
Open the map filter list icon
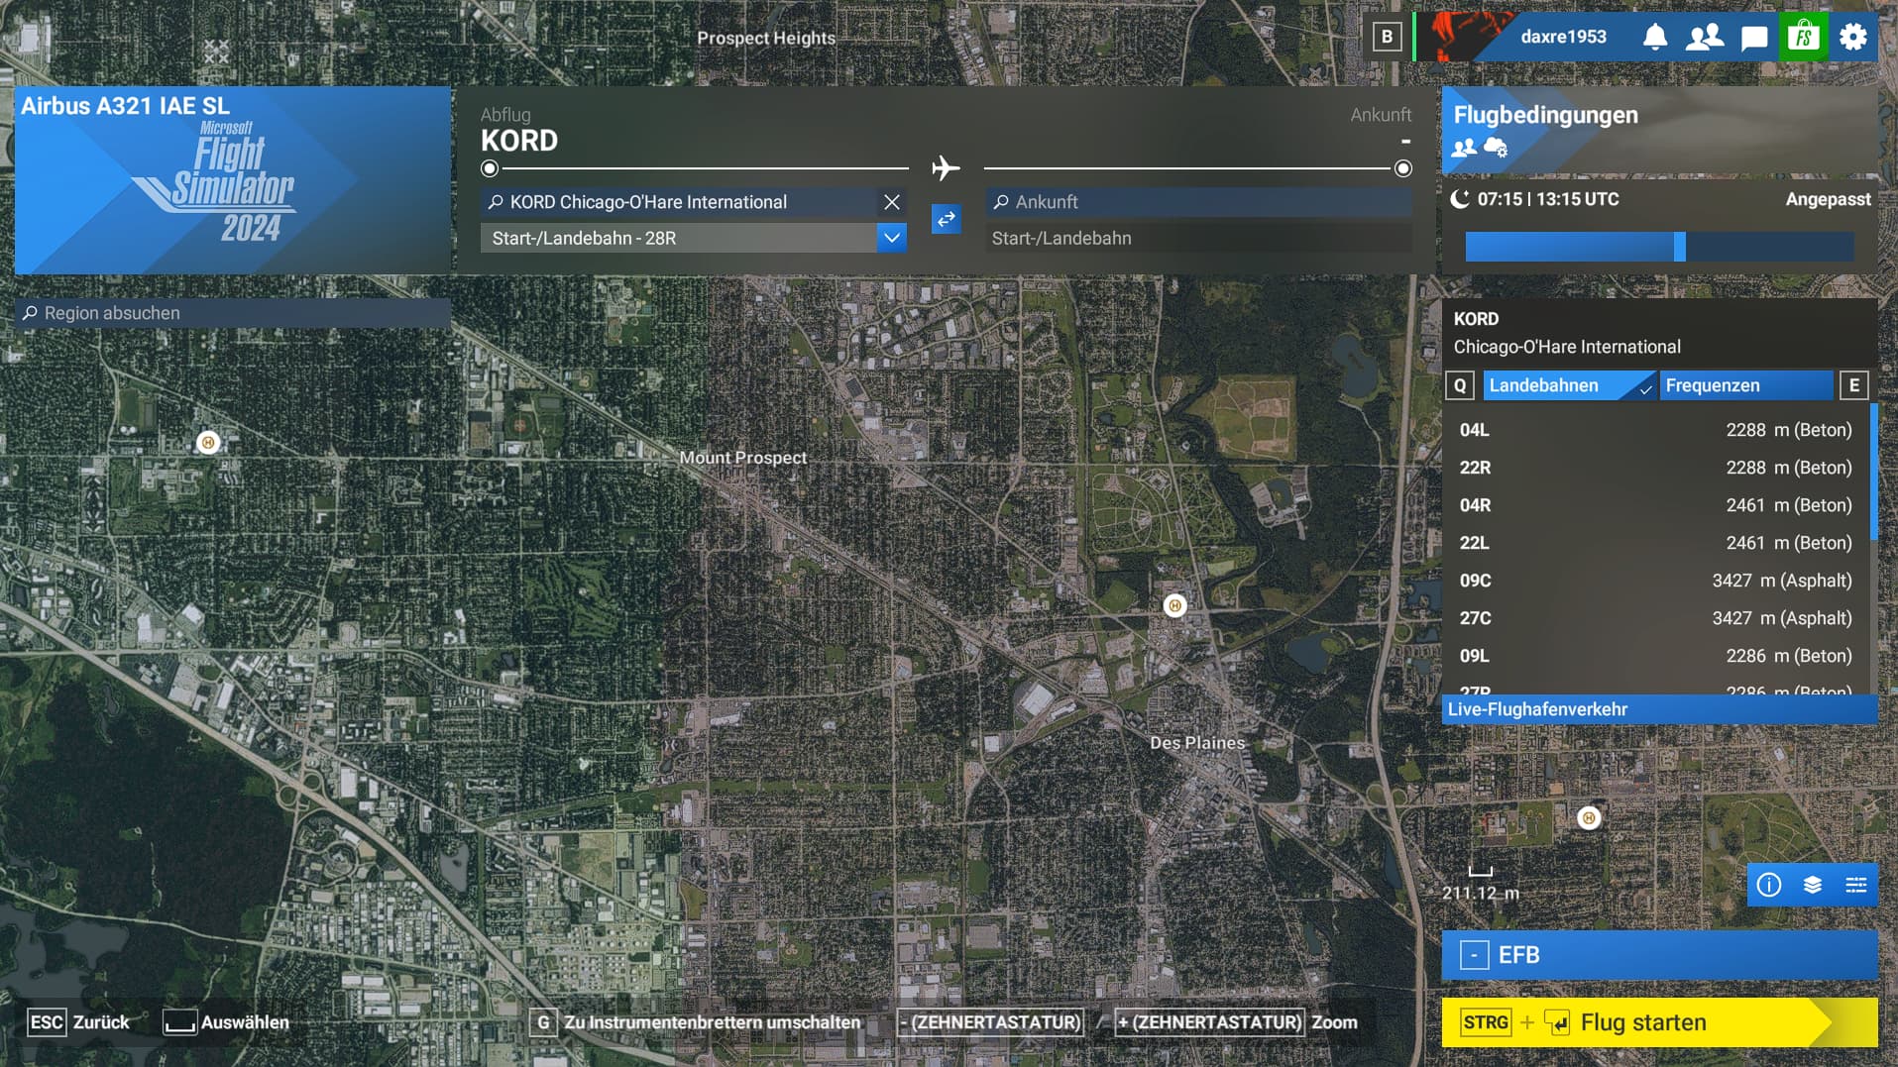(1855, 885)
